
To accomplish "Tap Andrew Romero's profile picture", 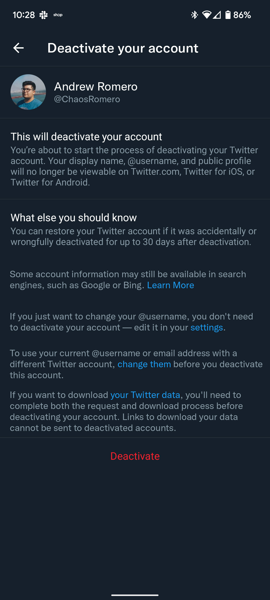I will tap(28, 92).
